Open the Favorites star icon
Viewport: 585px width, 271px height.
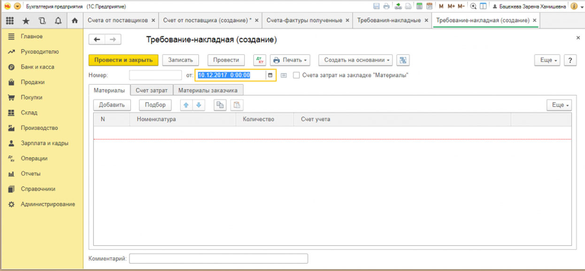pos(26,21)
